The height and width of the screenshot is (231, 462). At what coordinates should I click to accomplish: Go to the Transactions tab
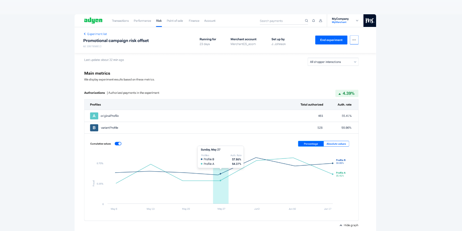click(120, 21)
